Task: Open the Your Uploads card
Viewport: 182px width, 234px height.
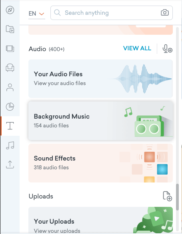Action: tap(100, 220)
